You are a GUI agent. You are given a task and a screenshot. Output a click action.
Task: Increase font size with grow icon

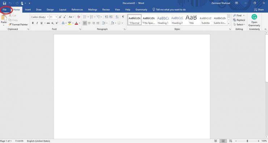coord(60,17)
